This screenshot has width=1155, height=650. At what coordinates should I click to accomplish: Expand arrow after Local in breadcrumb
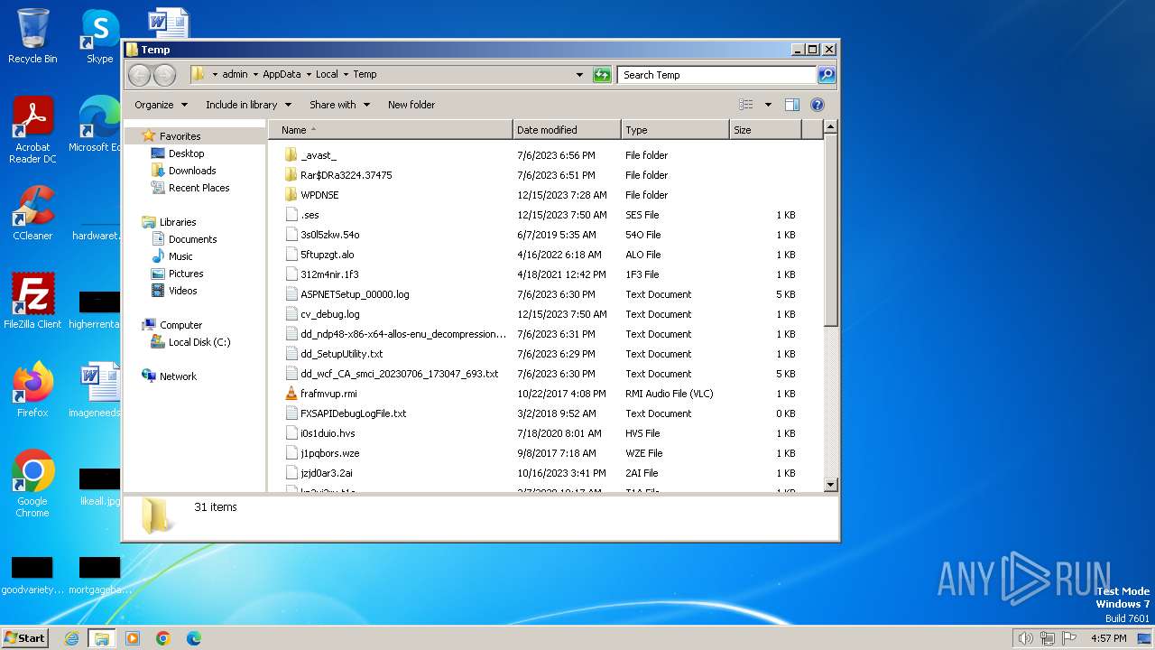click(x=346, y=75)
